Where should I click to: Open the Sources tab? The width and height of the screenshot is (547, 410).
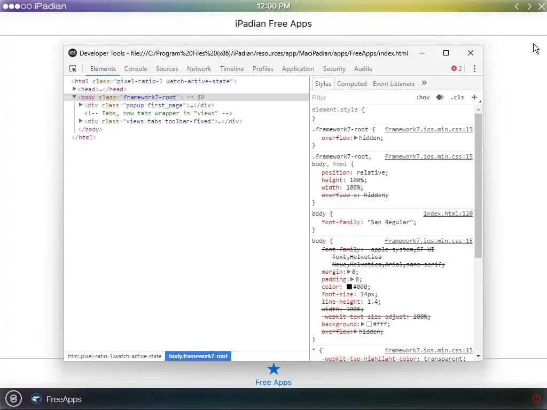[167, 69]
